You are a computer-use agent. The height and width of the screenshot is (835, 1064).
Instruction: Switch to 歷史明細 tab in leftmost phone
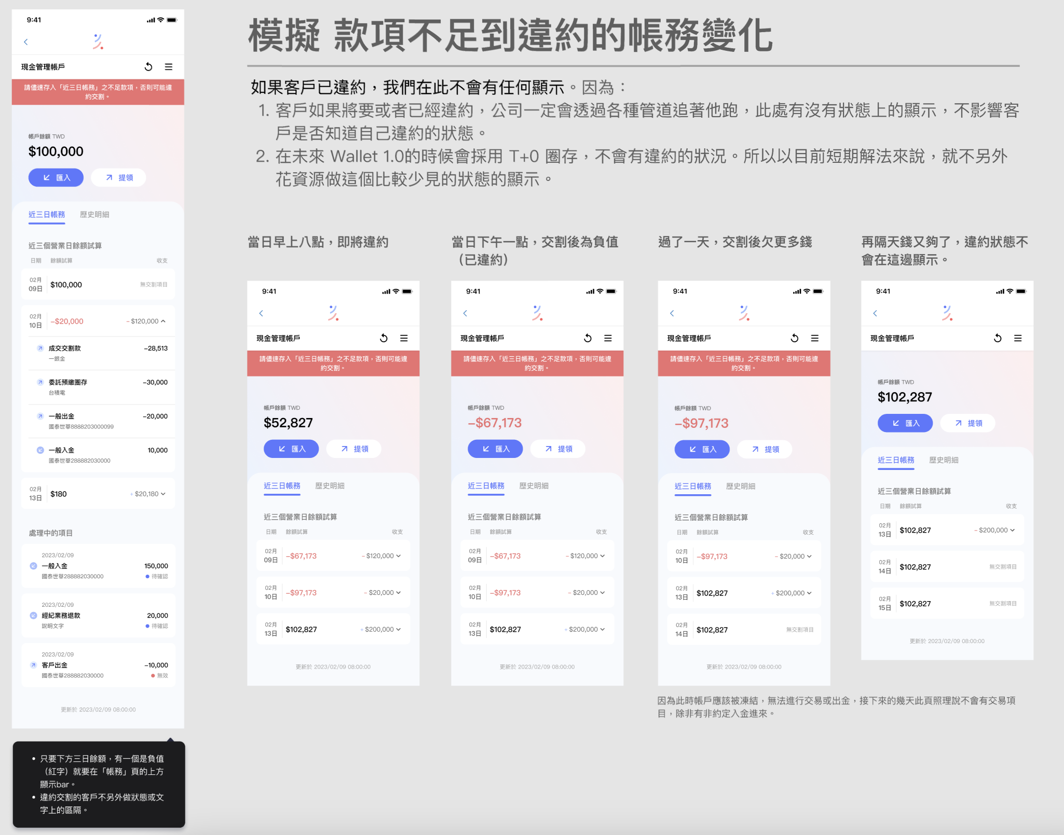click(x=94, y=215)
